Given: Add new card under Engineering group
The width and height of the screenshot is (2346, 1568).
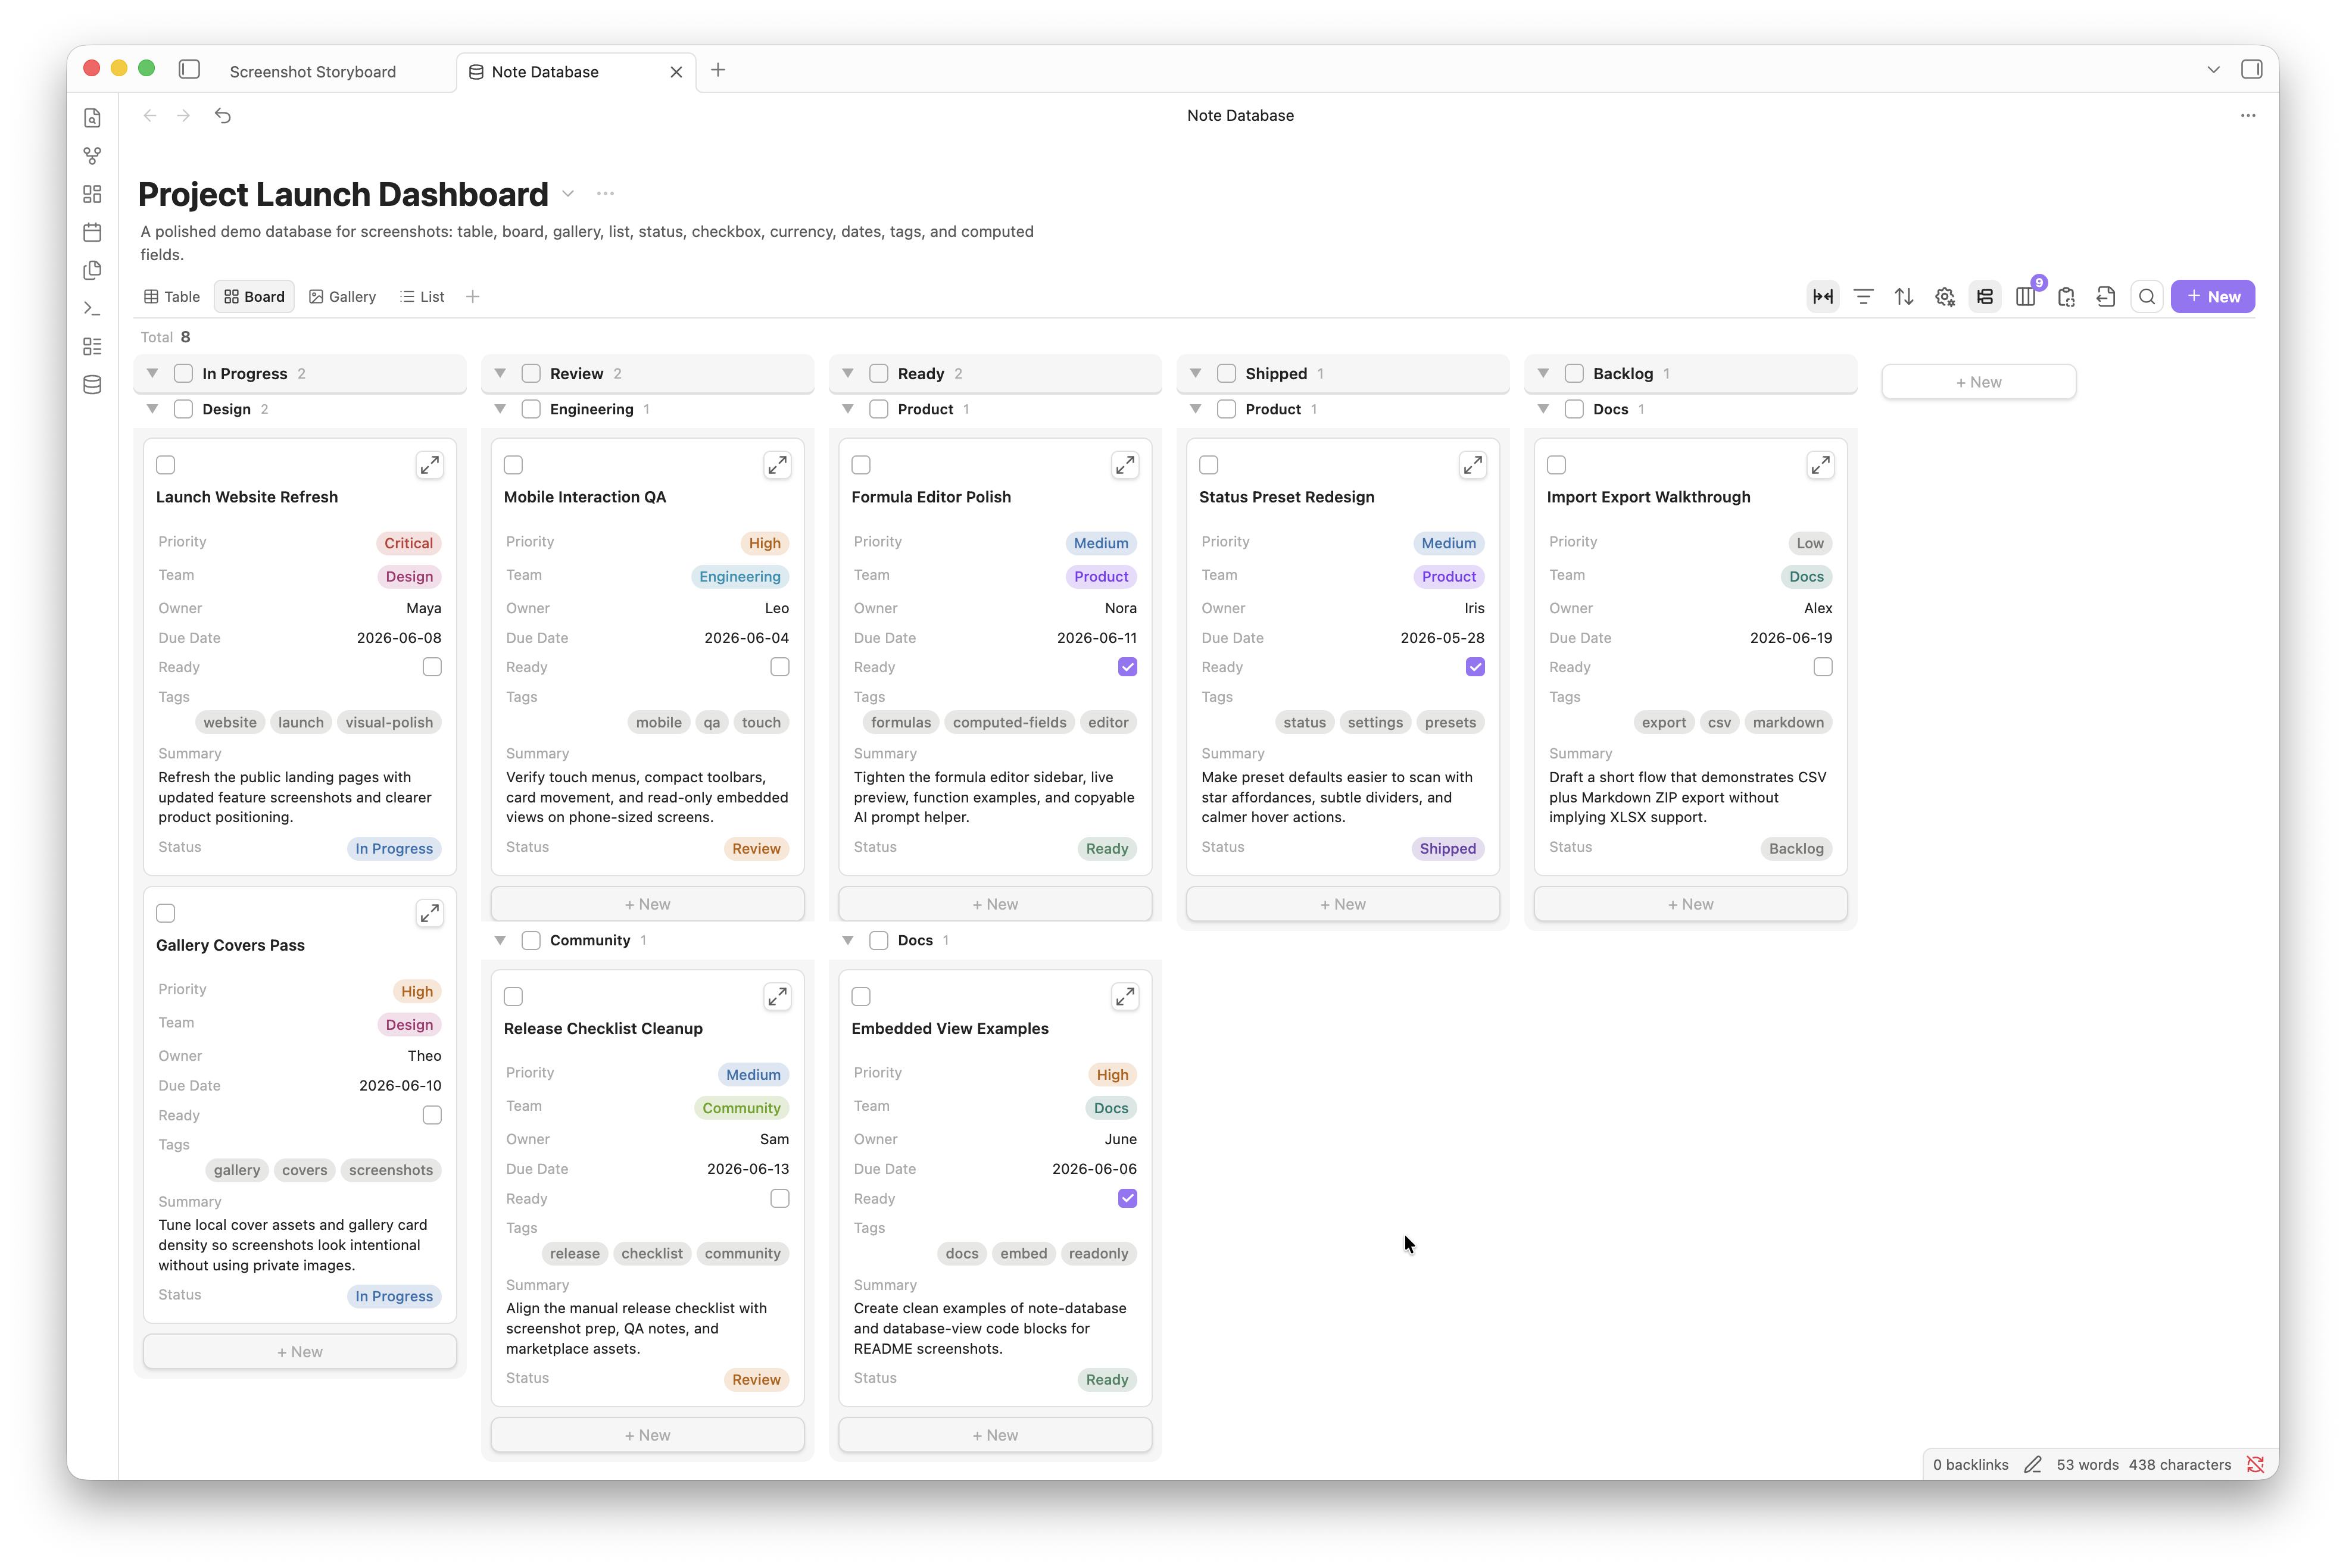Looking at the screenshot, I should 647,904.
